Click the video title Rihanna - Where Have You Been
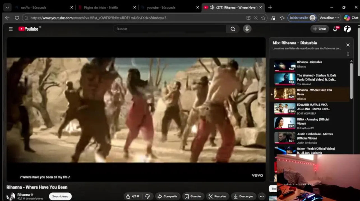 click(x=37, y=187)
